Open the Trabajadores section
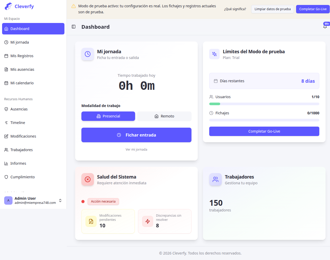The image size is (330, 260). point(21,150)
